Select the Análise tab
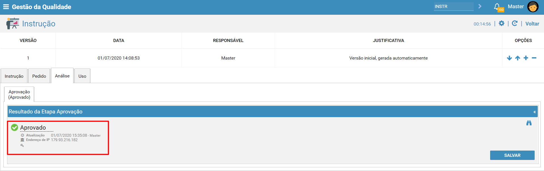Screen dimensions: 544x171 coord(62,76)
